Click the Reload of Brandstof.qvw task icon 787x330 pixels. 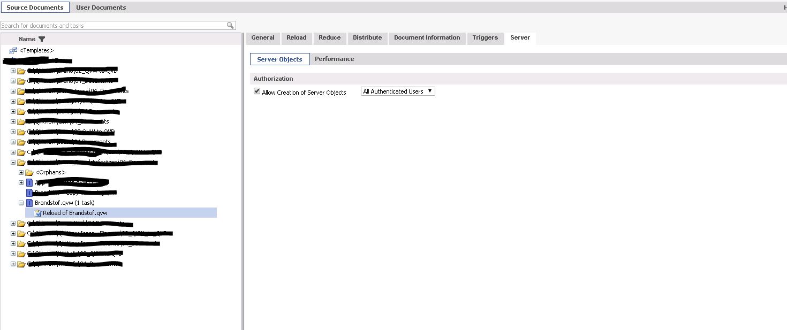(37, 213)
